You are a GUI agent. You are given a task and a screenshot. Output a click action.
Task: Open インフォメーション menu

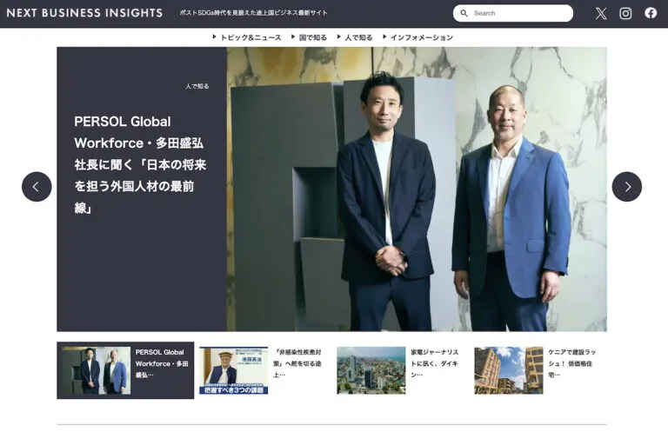[421, 37]
